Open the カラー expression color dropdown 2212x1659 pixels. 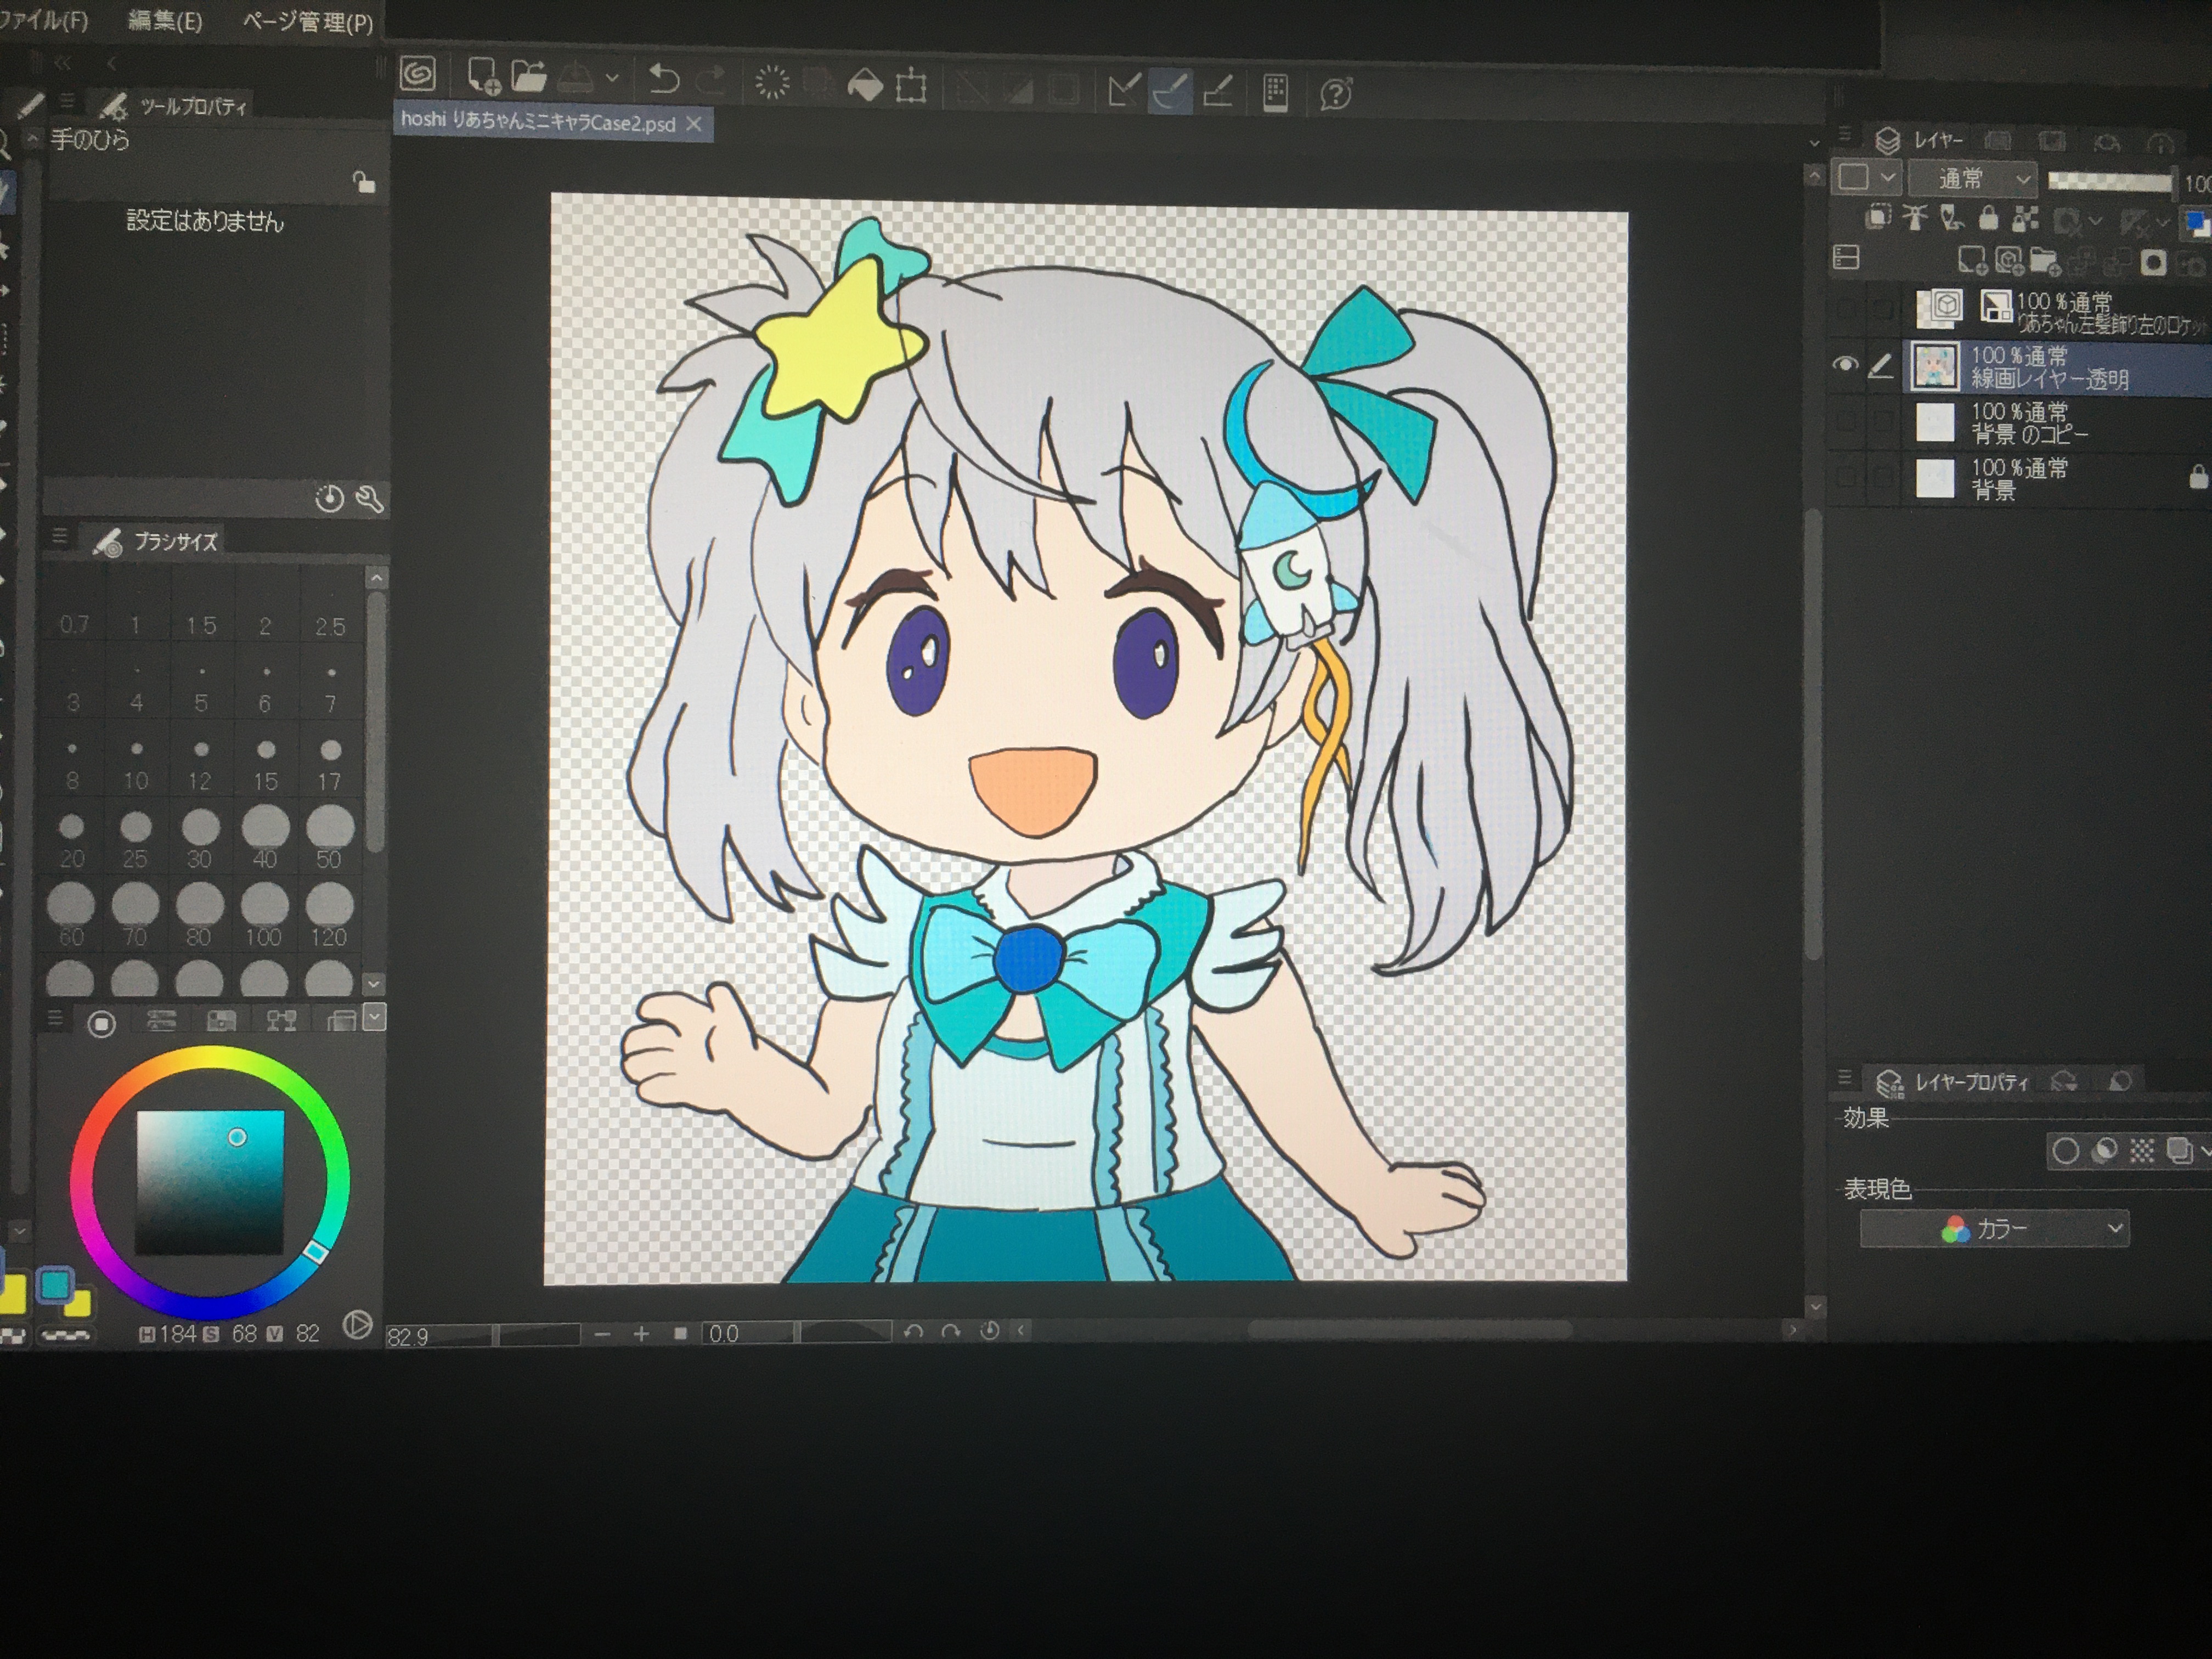tap(1994, 1228)
